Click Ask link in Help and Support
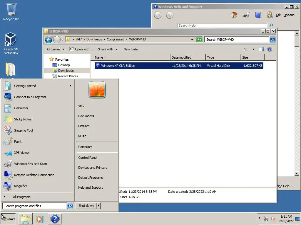The height and width of the screenshot is (225, 301). pyautogui.click(x=278, y=15)
